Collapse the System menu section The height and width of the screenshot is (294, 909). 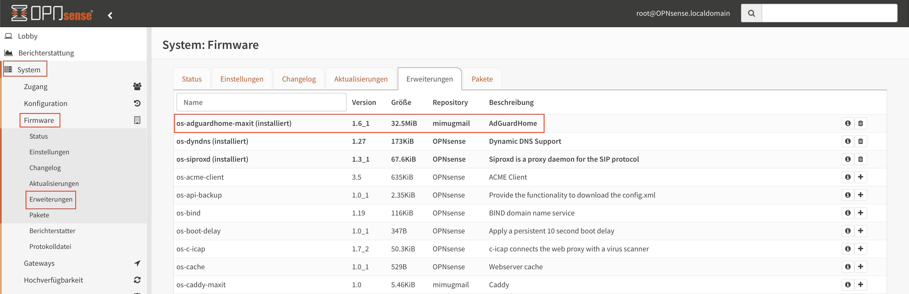pyautogui.click(x=29, y=70)
